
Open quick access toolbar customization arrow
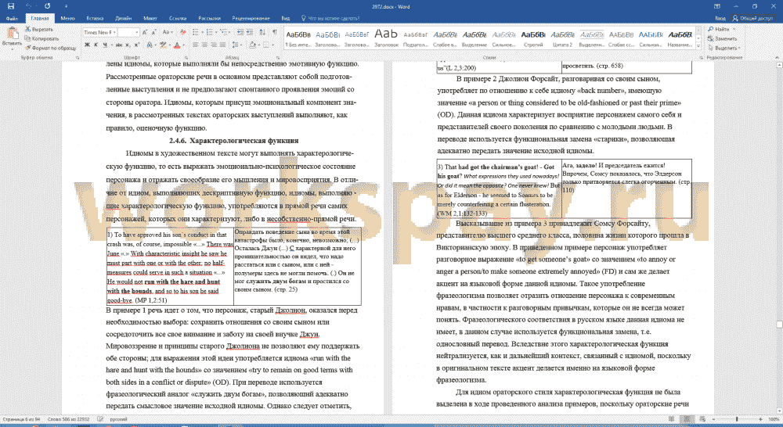[x=67, y=6]
